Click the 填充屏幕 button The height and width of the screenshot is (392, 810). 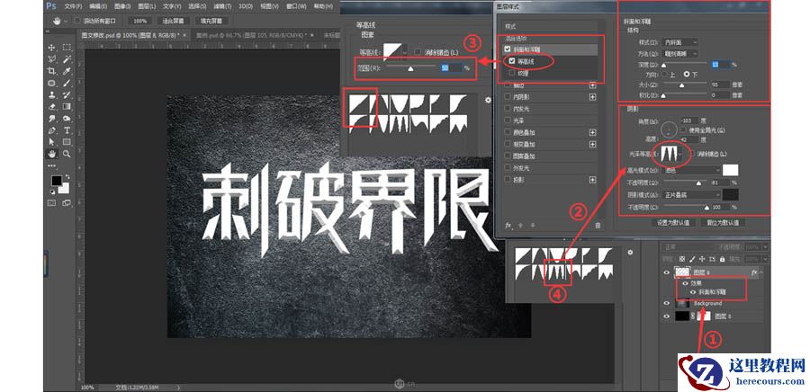[211, 22]
